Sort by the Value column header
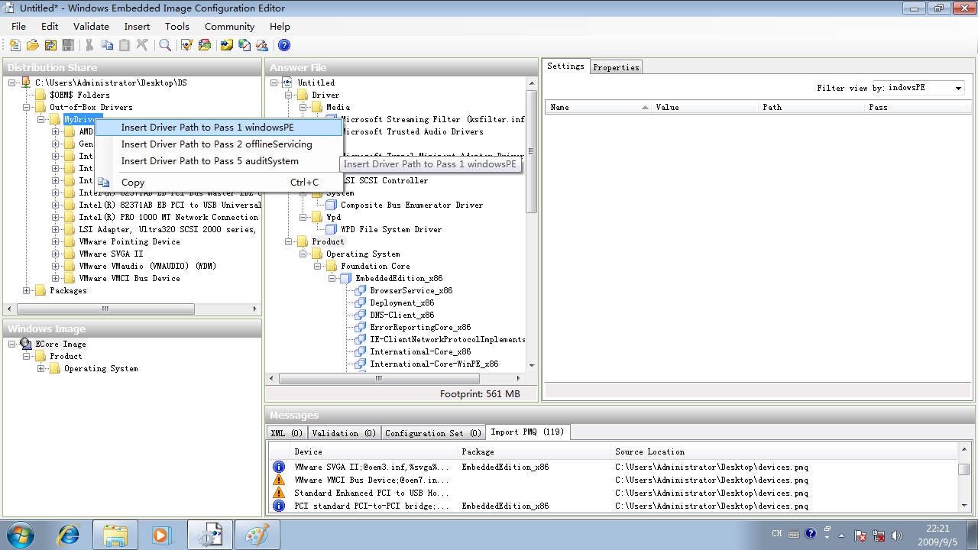 pos(704,107)
